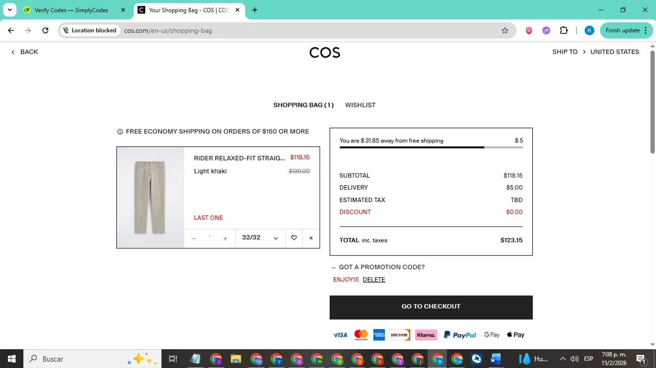Open Microsoft Word from the taskbar
Image resolution: width=656 pixels, height=368 pixels.
pos(495,359)
